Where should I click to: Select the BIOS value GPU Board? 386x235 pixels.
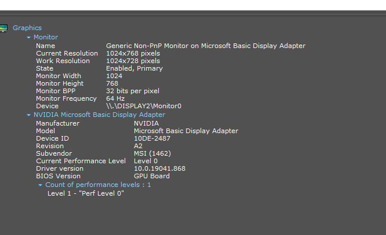[x=152, y=176]
